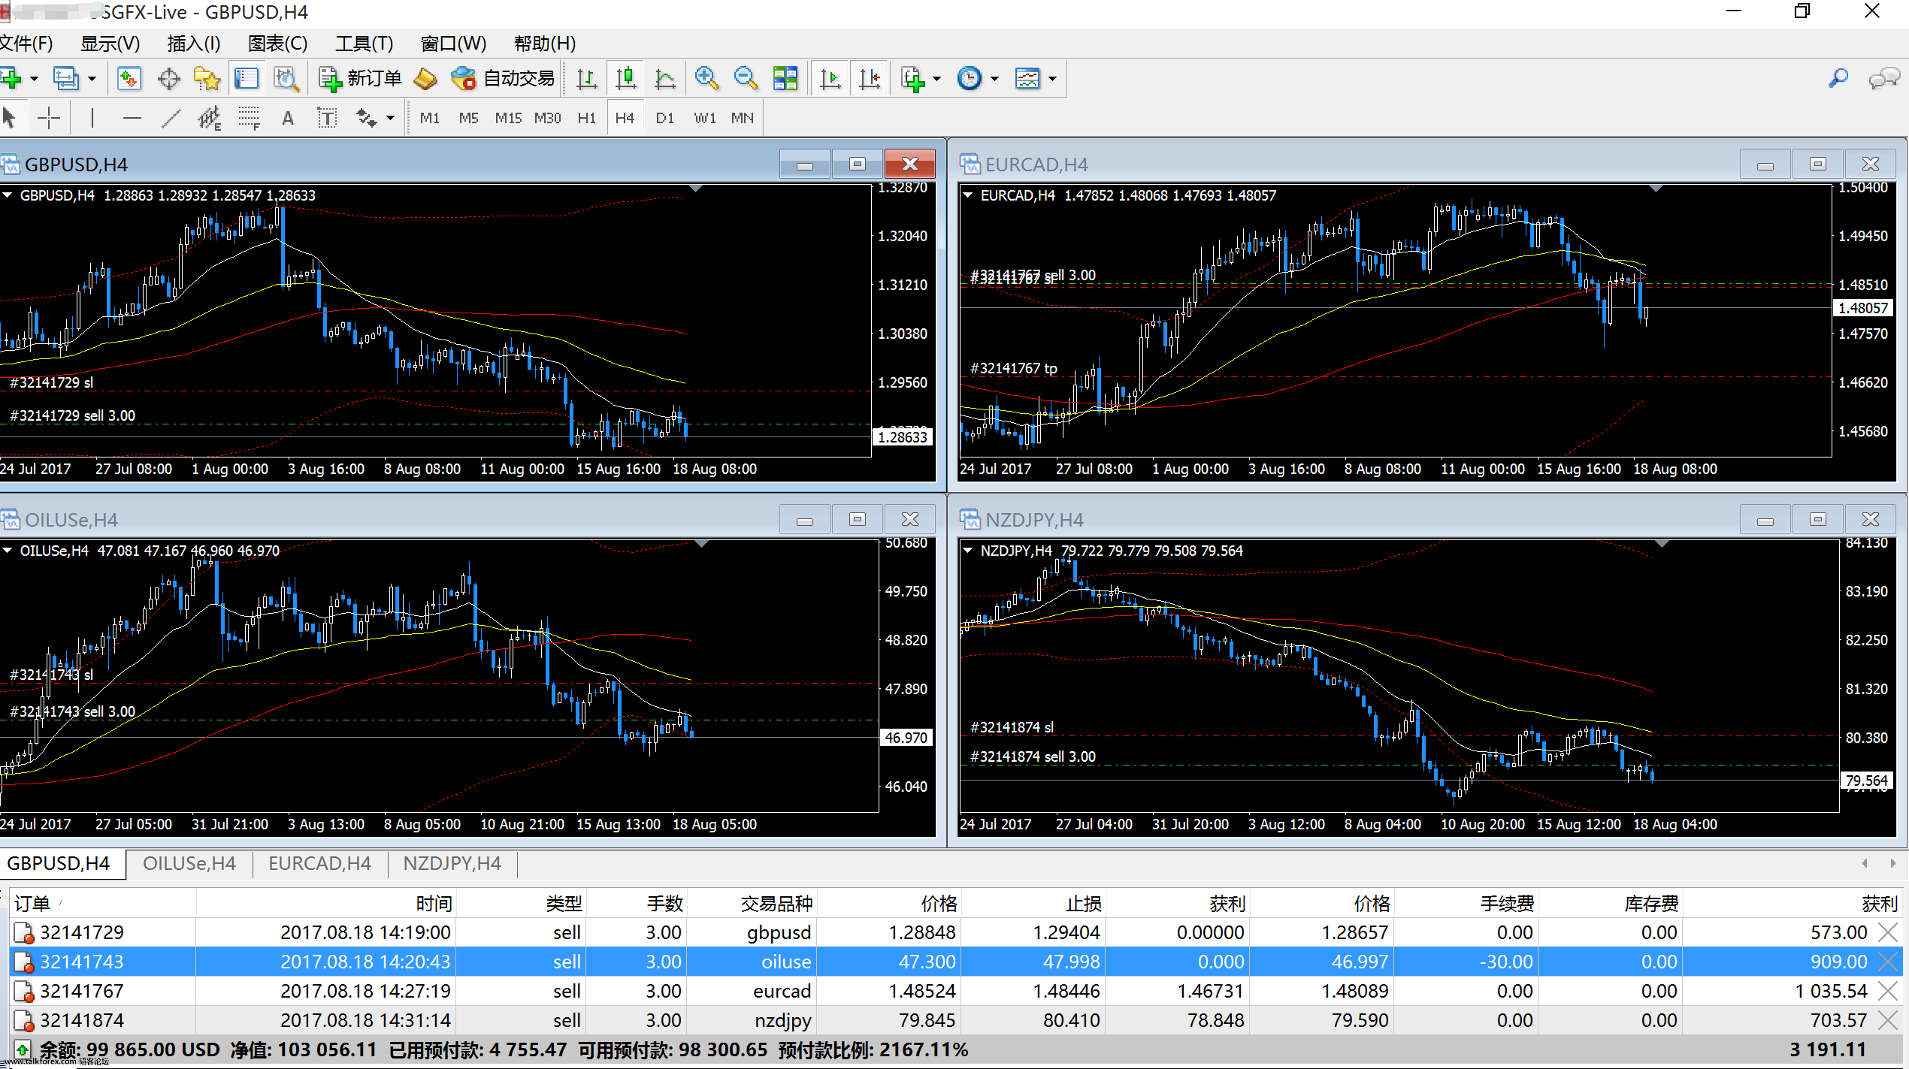
Task: Open the 插入(I) menu
Action: click(x=194, y=44)
